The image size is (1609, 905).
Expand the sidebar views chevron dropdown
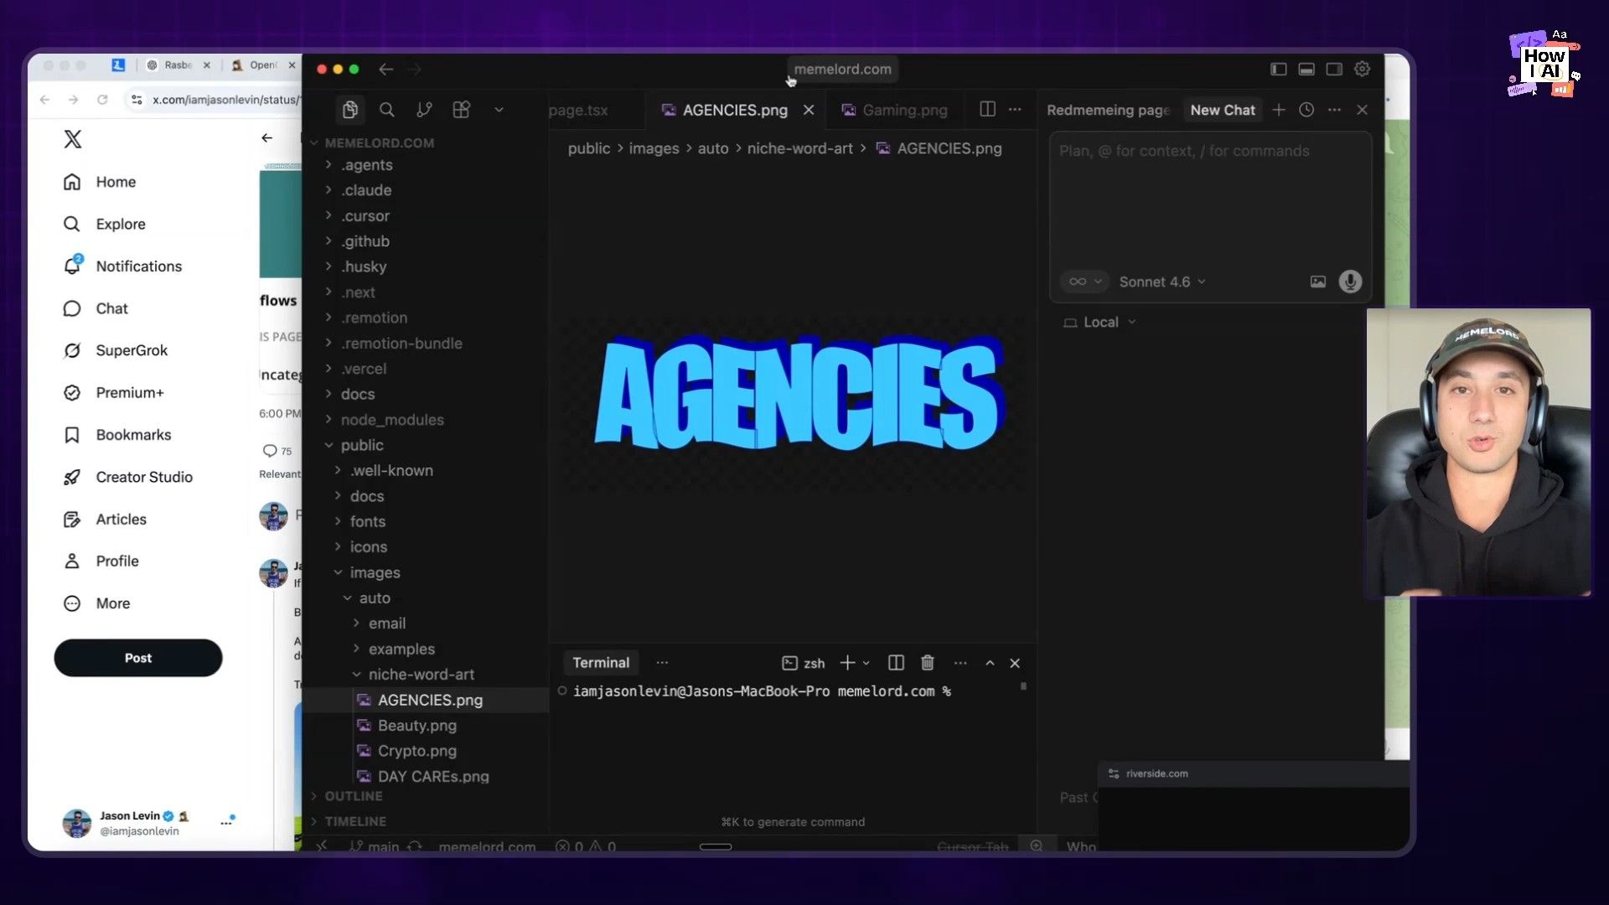tap(499, 110)
